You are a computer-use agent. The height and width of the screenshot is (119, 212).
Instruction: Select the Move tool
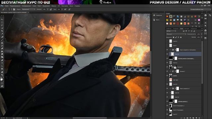2,20
